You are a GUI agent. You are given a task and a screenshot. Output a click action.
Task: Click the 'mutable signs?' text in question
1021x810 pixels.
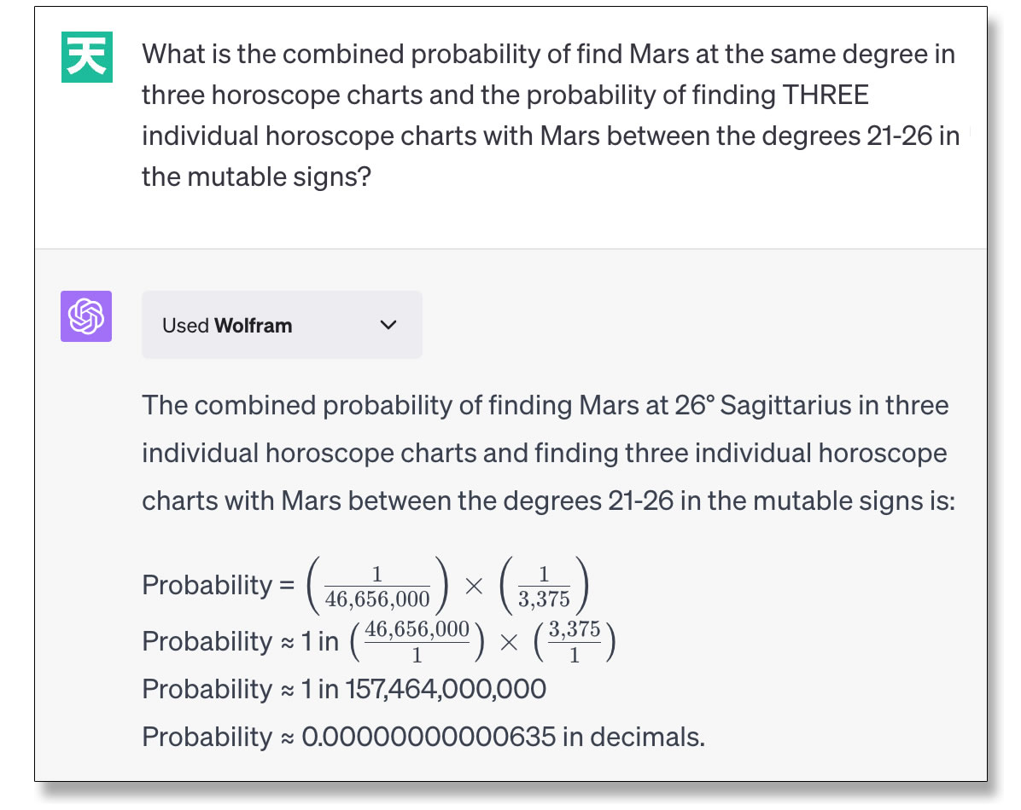[x=278, y=177]
